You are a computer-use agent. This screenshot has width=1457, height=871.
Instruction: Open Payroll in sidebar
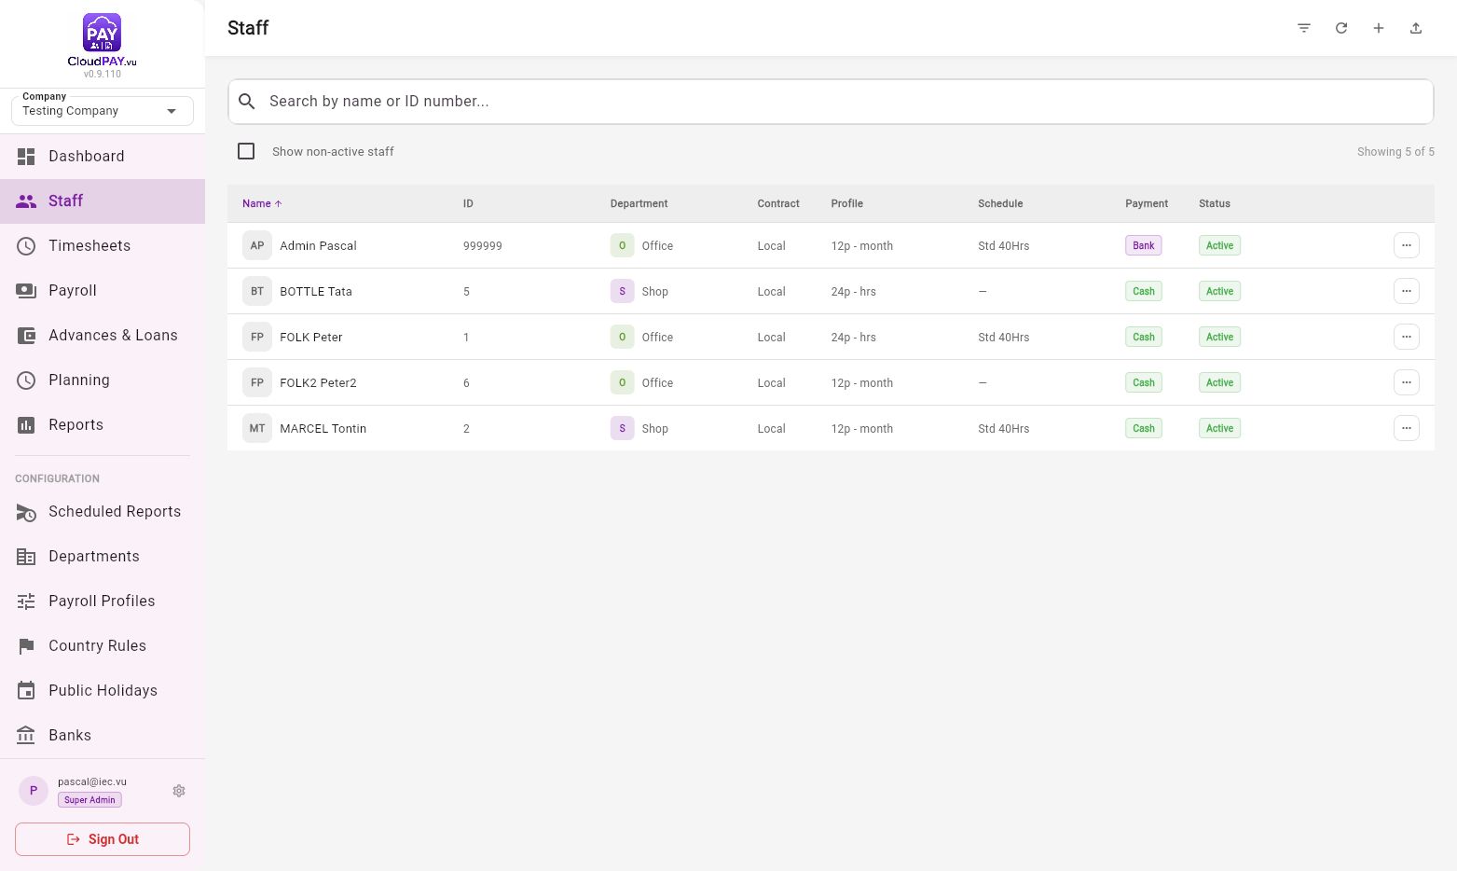coord(103,291)
